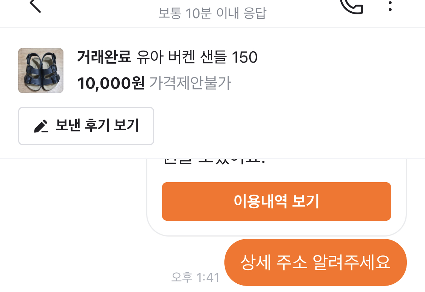
Task: Click blank chat area left of message card
Action: tap(72, 200)
